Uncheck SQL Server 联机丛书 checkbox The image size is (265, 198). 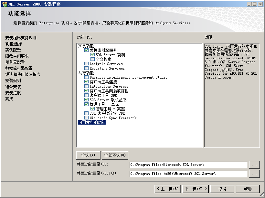click(x=86, y=100)
